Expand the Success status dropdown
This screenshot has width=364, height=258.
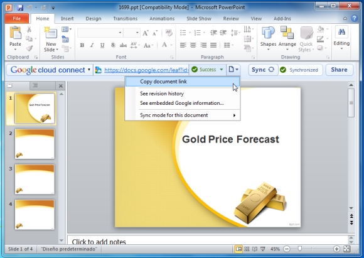tap(222, 70)
